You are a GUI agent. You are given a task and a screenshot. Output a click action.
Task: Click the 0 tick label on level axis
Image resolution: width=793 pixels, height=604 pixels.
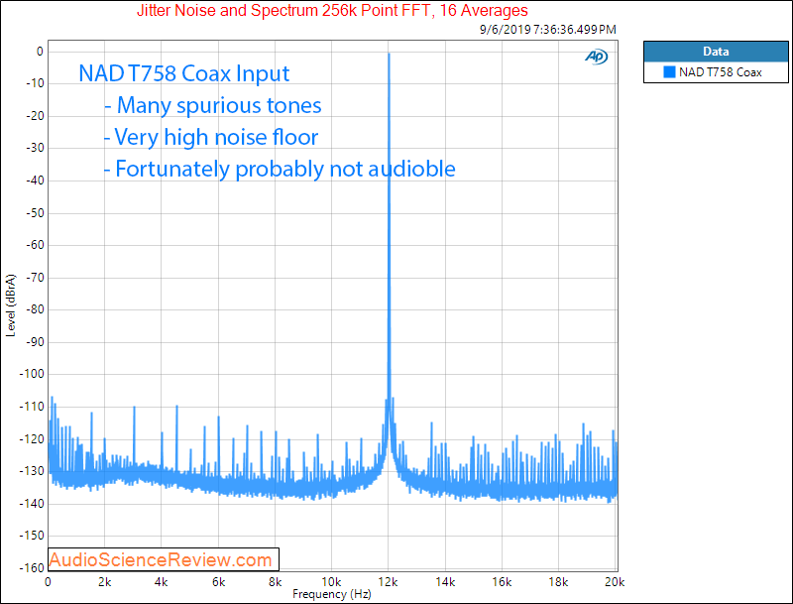(40, 52)
